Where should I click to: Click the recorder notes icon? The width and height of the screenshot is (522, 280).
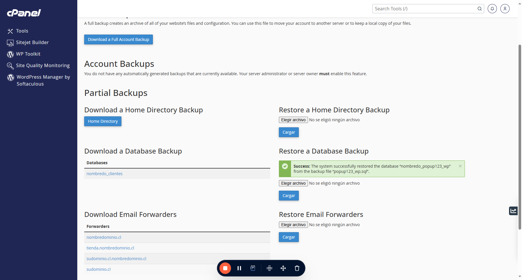pyautogui.click(x=253, y=268)
